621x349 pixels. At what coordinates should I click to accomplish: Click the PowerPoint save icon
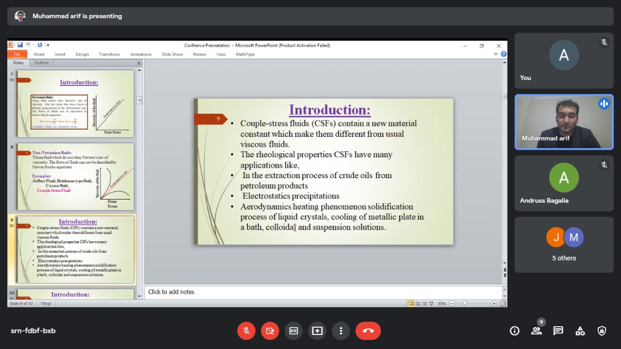tap(20, 45)
